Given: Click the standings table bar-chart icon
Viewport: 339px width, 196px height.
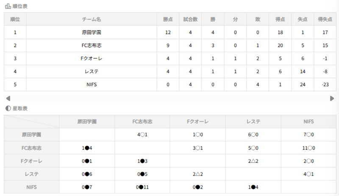Looking at the screenshot, I should (x=8, y=6).
